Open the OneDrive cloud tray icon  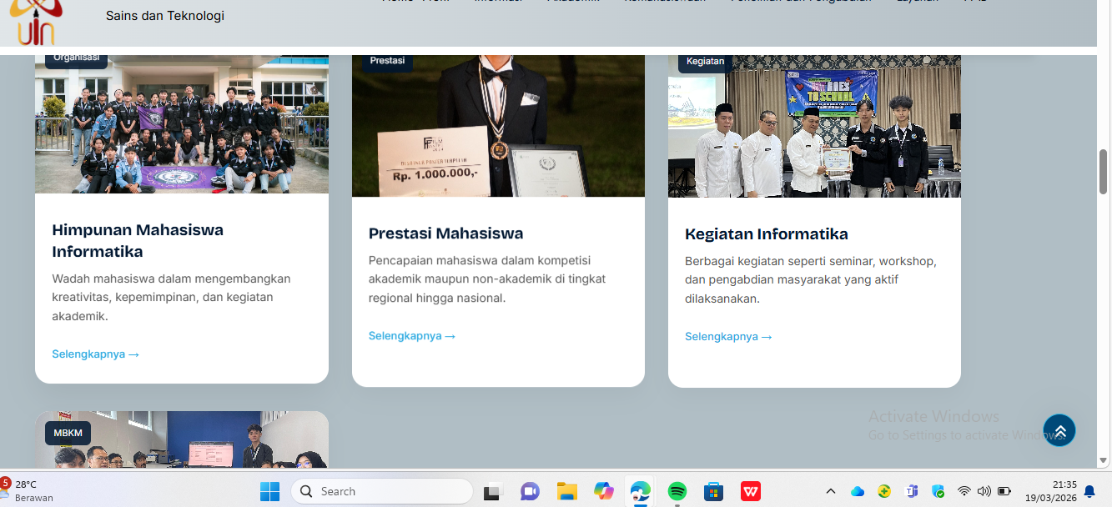(858, 491)
